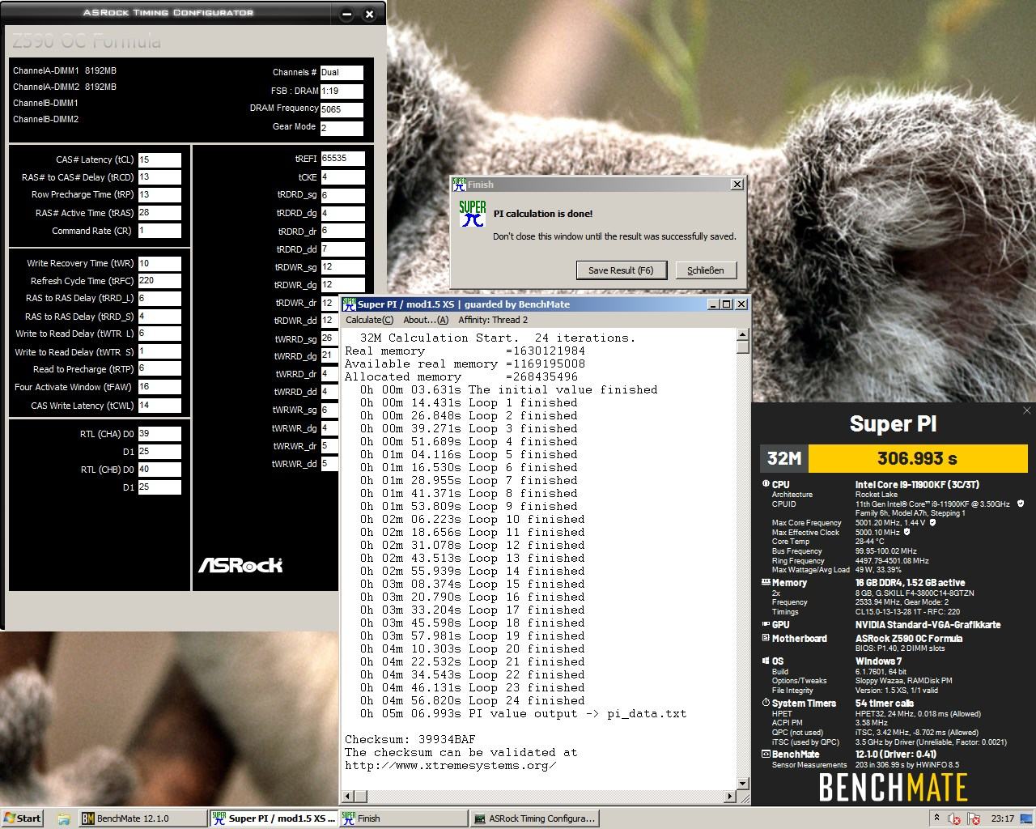Click the RTL (CHB) D0 field
Screen dimensions: 1036x829
point(159,469)
